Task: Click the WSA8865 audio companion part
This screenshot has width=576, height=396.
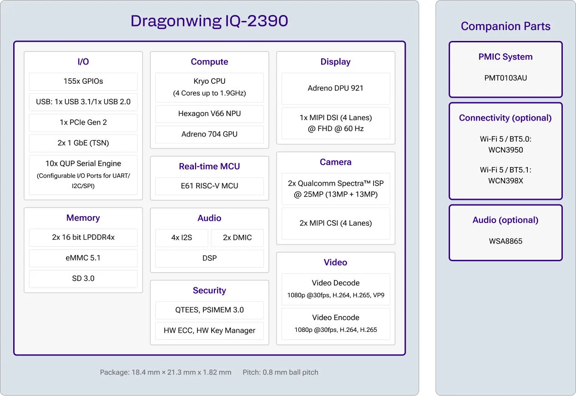Action: (x=505, y=241)
